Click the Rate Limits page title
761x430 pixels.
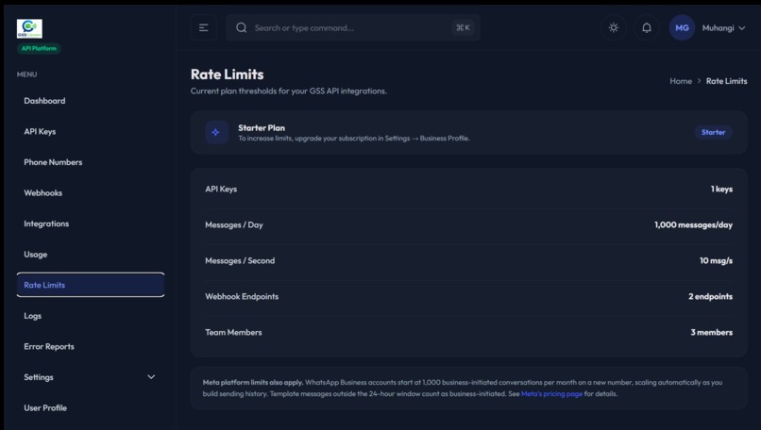pos(228,74)
